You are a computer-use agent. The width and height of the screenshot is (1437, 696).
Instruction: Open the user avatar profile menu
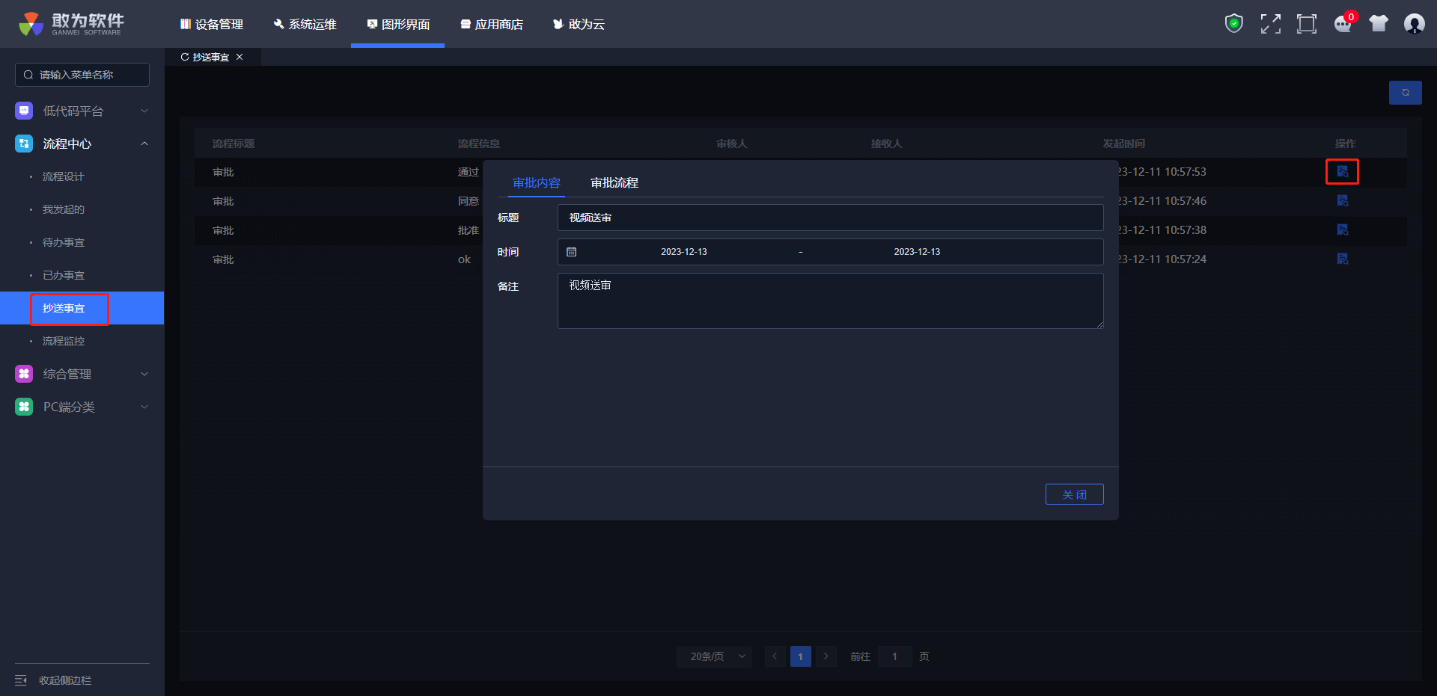pos(1414,24)
